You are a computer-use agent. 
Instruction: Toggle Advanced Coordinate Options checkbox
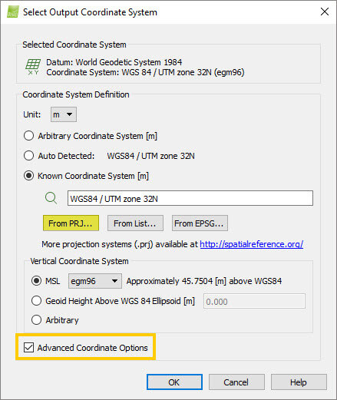pos(28,348)
